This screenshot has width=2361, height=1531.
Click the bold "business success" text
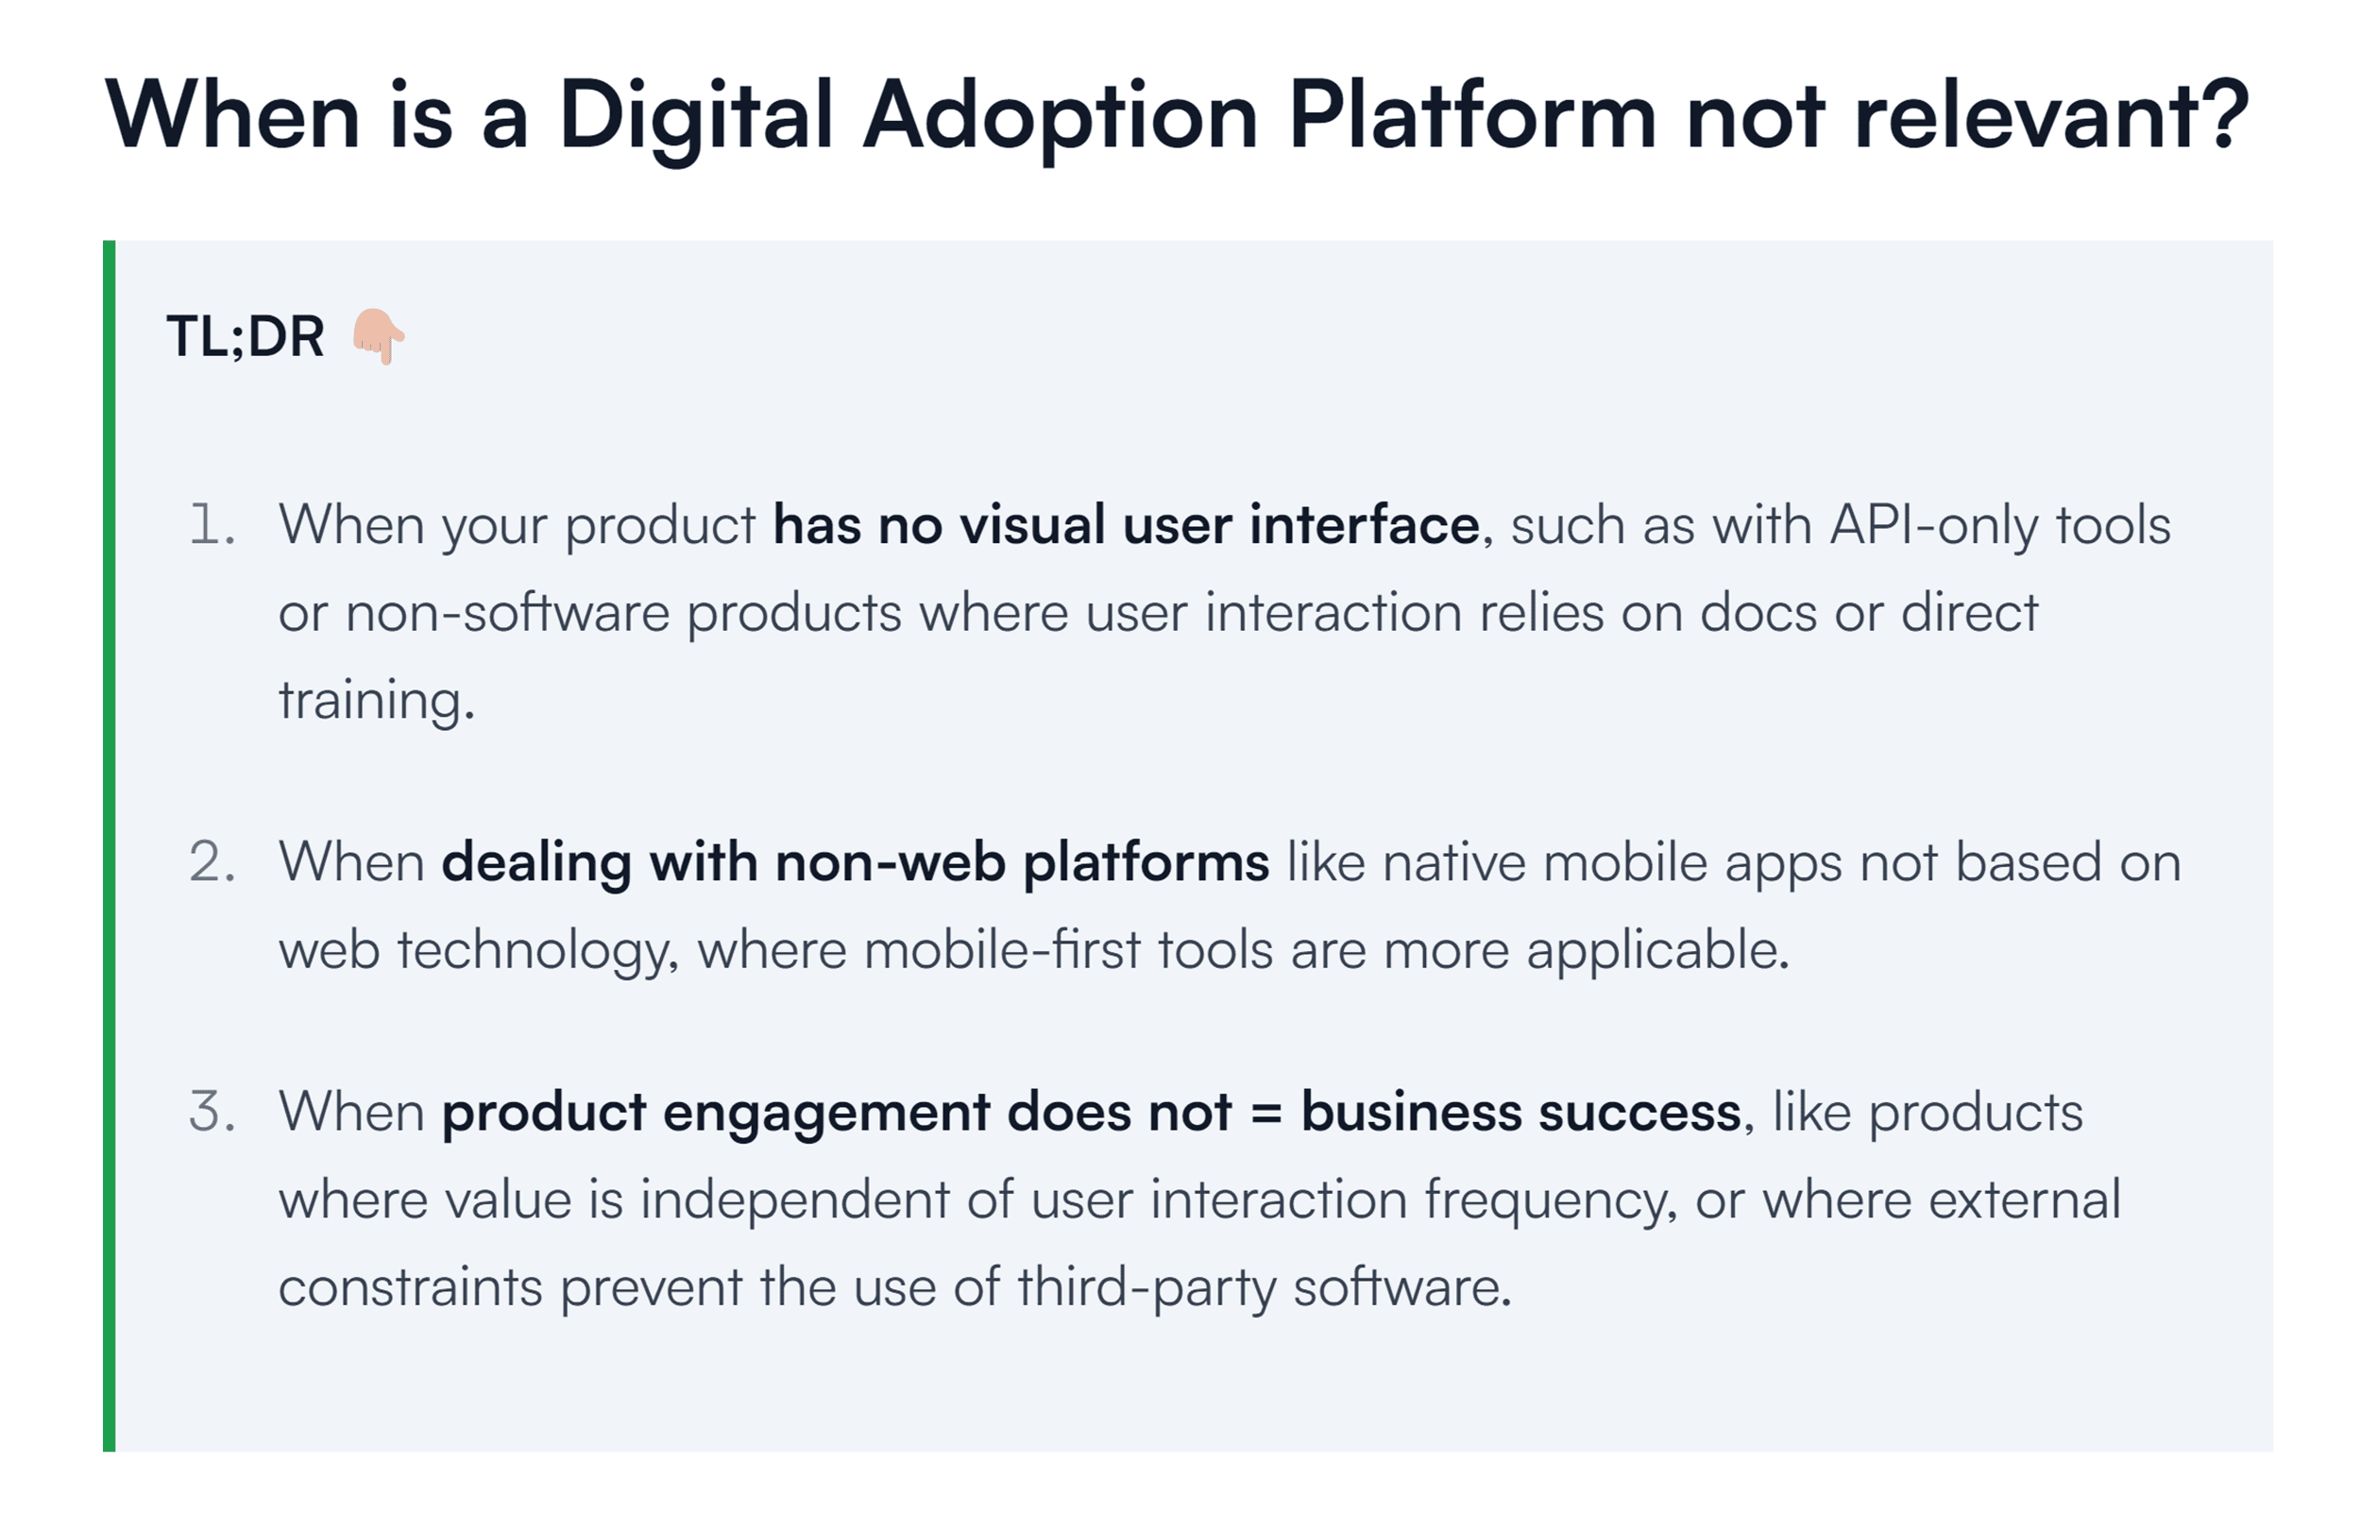pyautogui.click(x=1520, y=1112)
